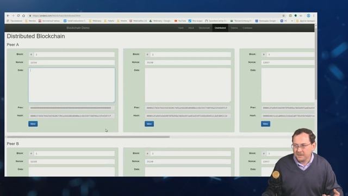
Task: Click Peer A block 1 Nonce field
Action: 72,63
